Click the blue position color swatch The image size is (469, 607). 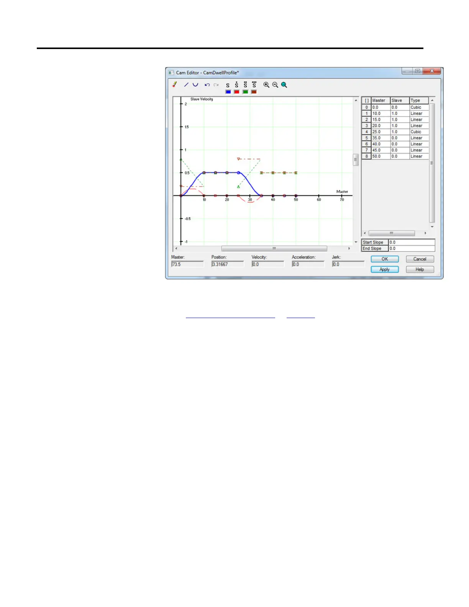(228, 92)
